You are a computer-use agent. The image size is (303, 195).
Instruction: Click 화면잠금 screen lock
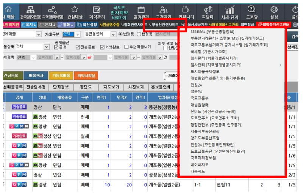[247, 25]
